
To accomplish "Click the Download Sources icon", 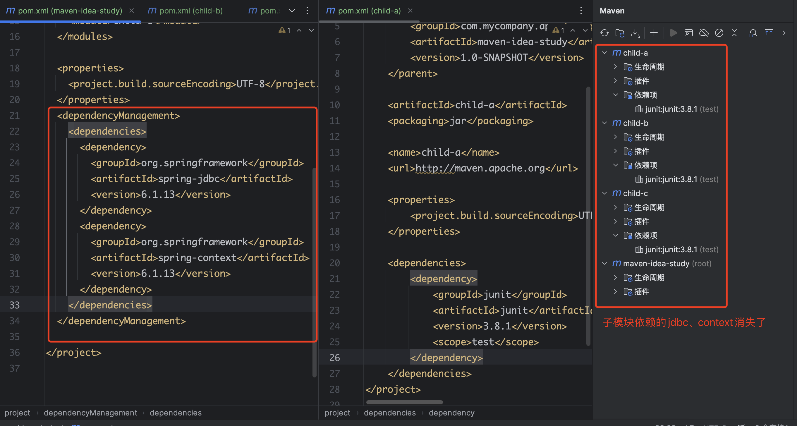I will coord(635,33).
